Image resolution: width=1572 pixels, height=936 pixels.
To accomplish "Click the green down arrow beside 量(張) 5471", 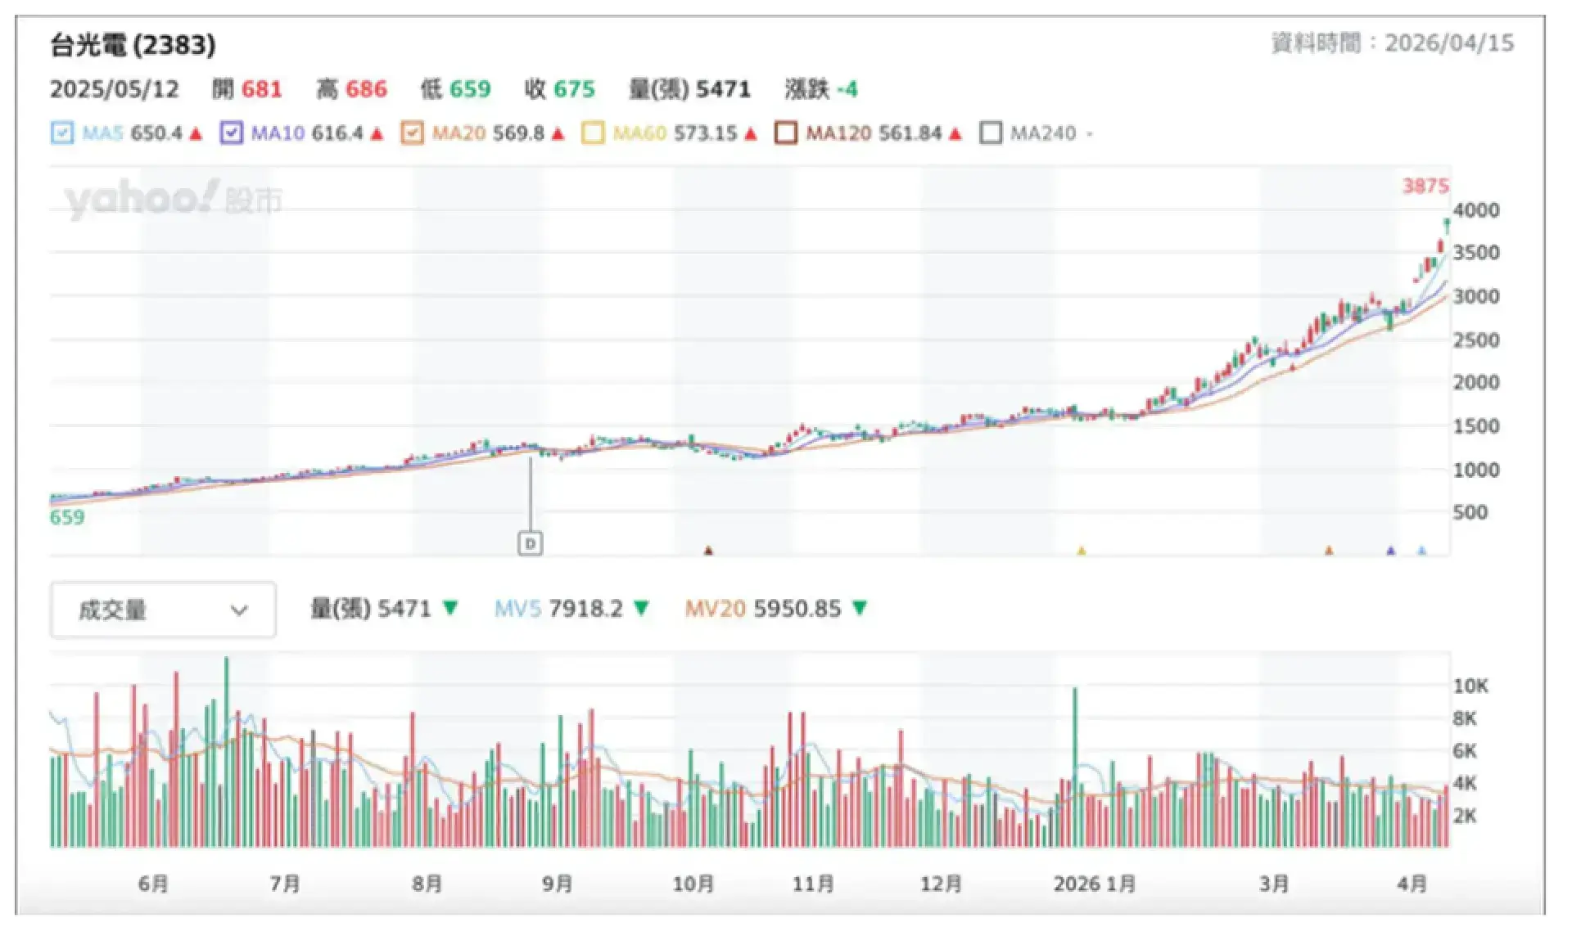I will [x=450, y=609].
